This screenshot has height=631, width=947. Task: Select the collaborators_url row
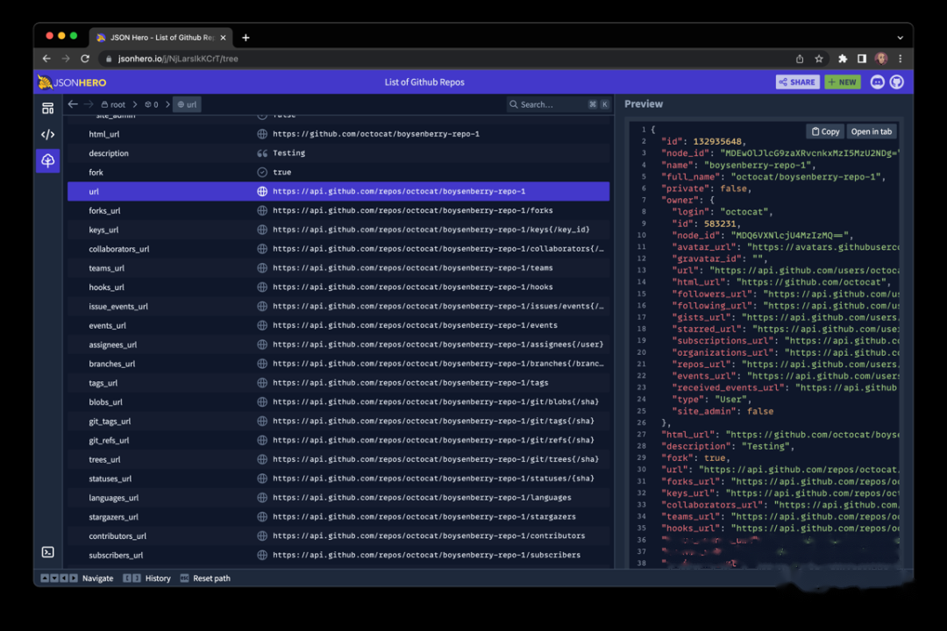(x=338, y=249)
